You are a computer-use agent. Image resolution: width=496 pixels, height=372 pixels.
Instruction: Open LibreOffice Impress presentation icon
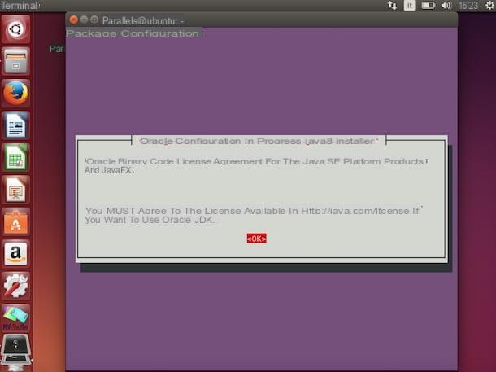(x=15, y=190)
